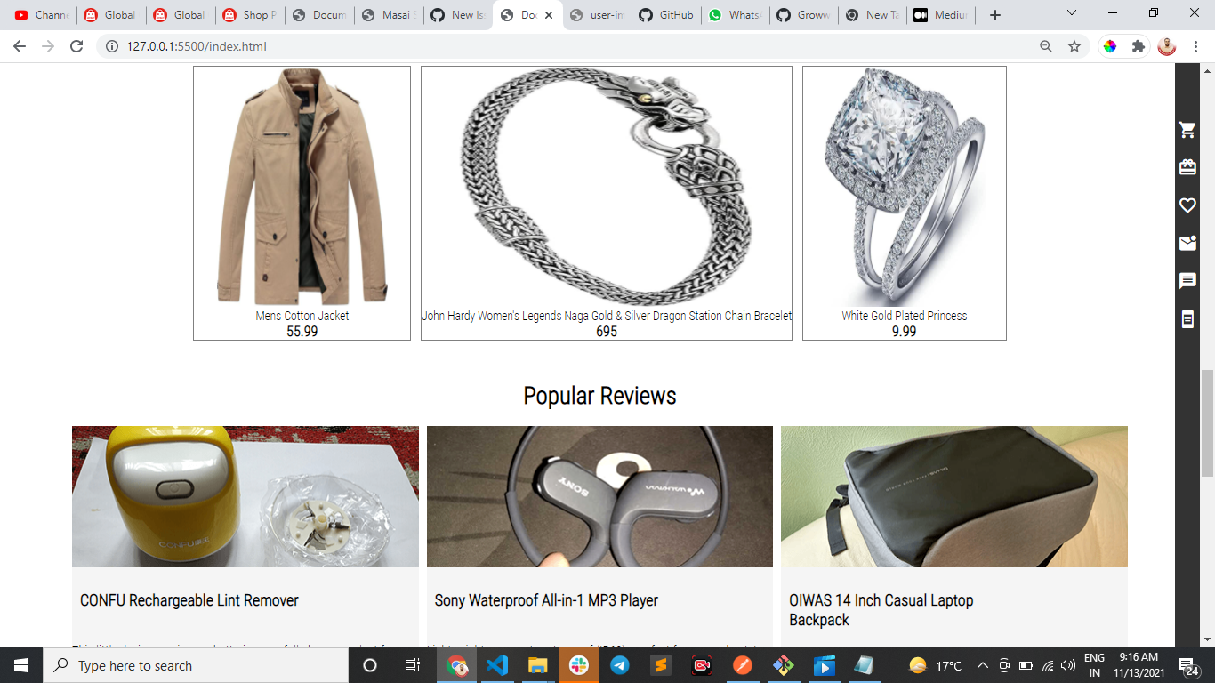Open Slack from the taskbar
The height and width of the screenshot is (683, 1215).
pyautogui.click(x=579, y=665)
